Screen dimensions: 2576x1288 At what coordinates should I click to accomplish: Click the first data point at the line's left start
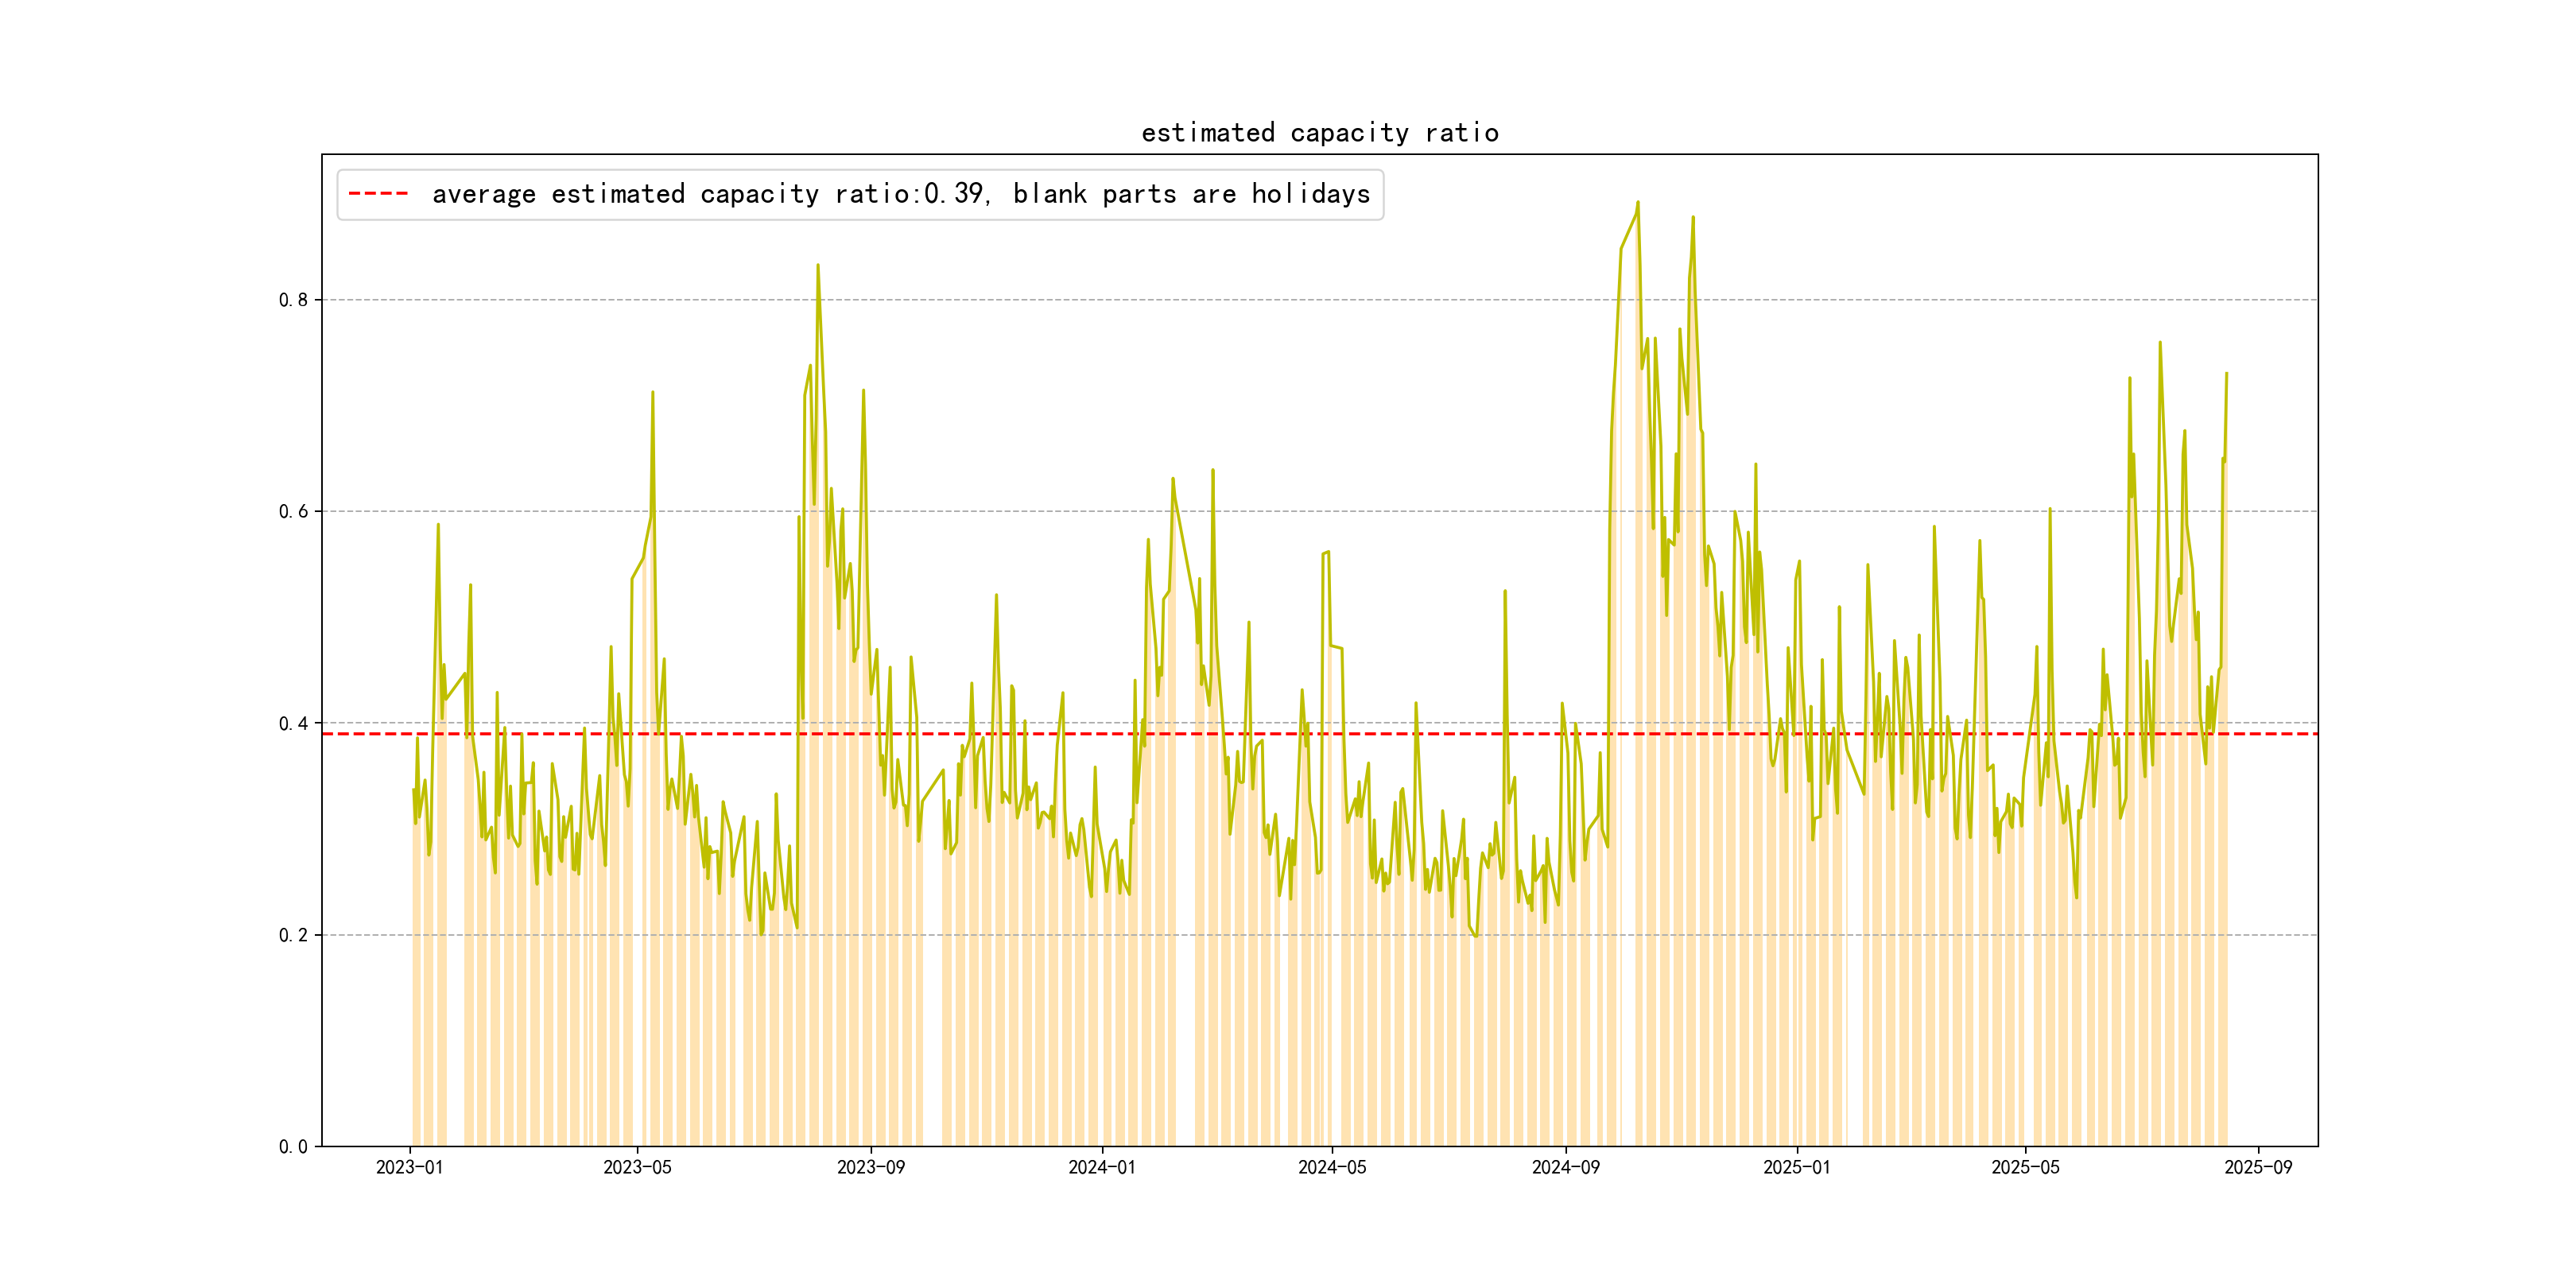pos(413,790)
